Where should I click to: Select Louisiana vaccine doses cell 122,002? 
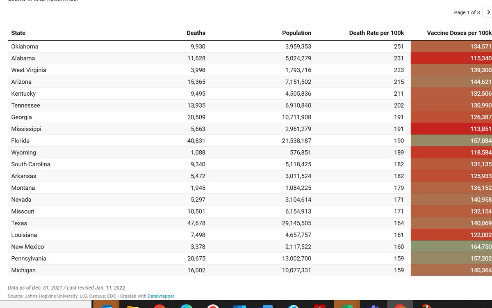coord(451,235)
